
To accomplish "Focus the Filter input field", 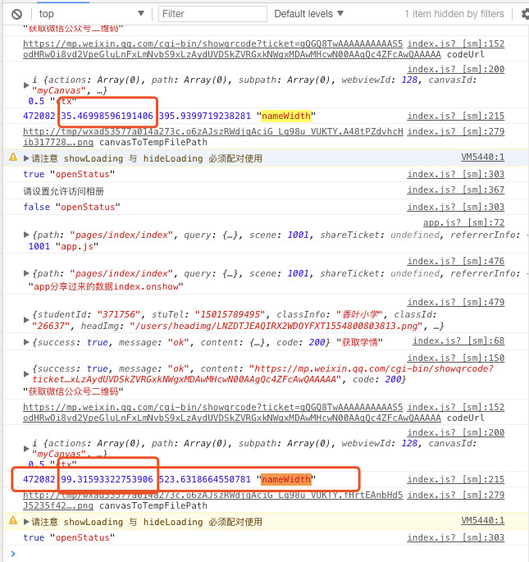I will click(x=212, y=14).
